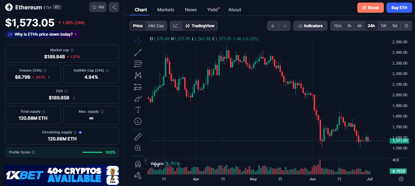Viewport: 415px width, 186px height.
Task: Share the Ethereum page
Action: [x=114, y=7]
